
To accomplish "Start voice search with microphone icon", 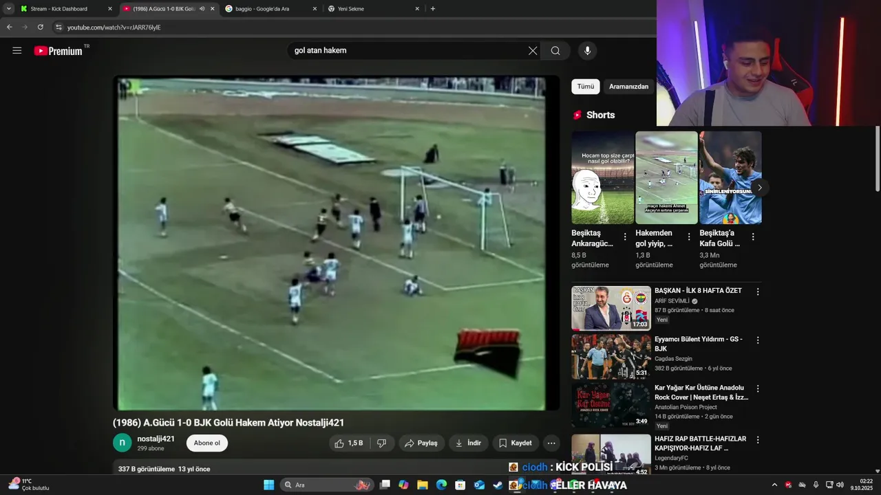I will 587,50.
